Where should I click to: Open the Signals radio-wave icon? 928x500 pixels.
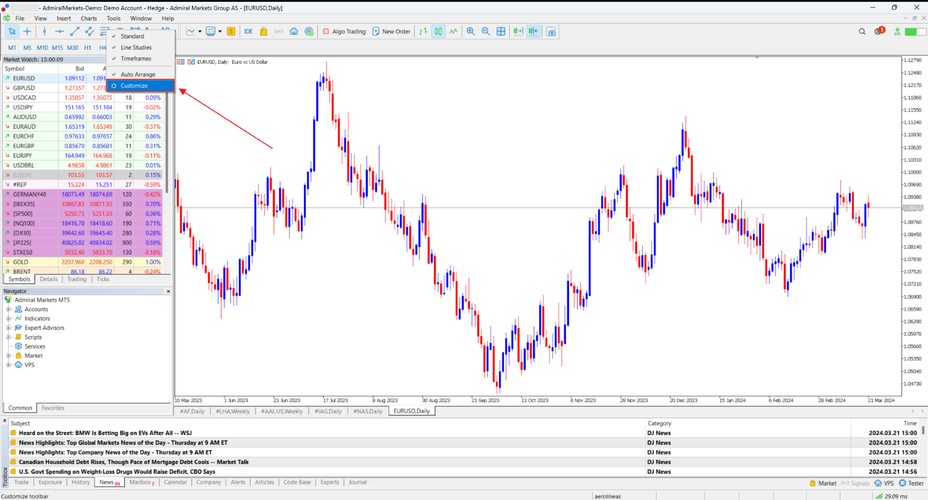[x=278, y=31]
